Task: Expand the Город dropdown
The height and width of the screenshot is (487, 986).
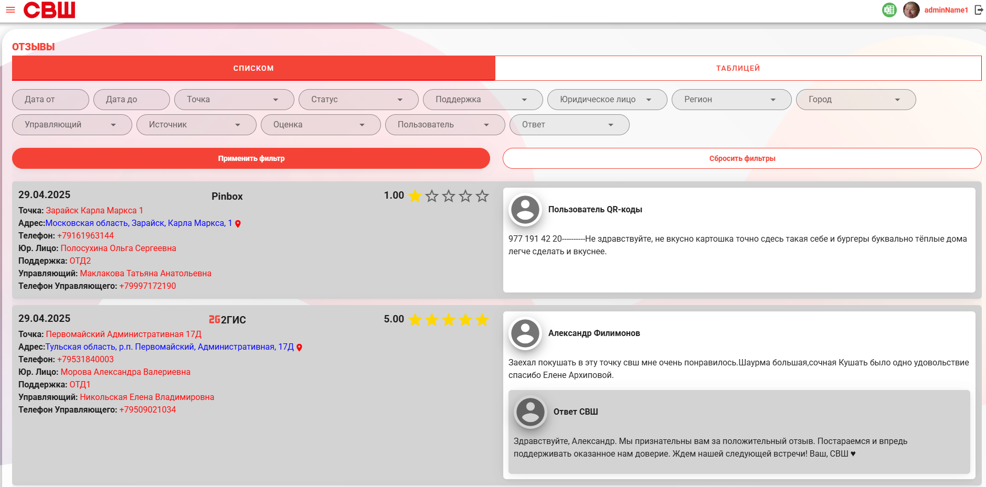Action: coord(856,100)
